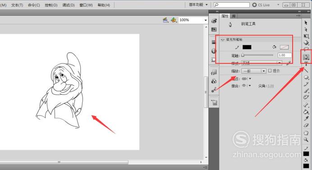This screenshot has height=170, width=312.
Task: Select the Zoom magnifier tool
Action: pyautogui.click(x=306, y=140)
